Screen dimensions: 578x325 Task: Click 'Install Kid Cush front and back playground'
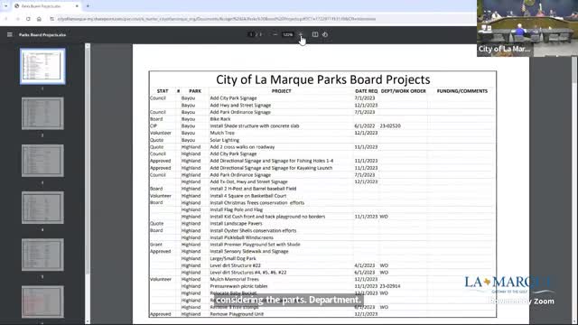(x=267, y=217)
